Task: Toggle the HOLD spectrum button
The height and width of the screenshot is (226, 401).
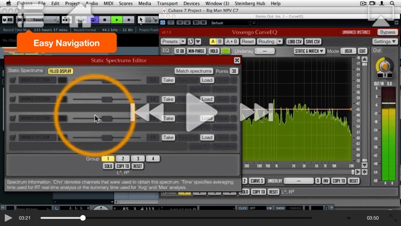Action: pyautogui.click(x=214, y=51)
